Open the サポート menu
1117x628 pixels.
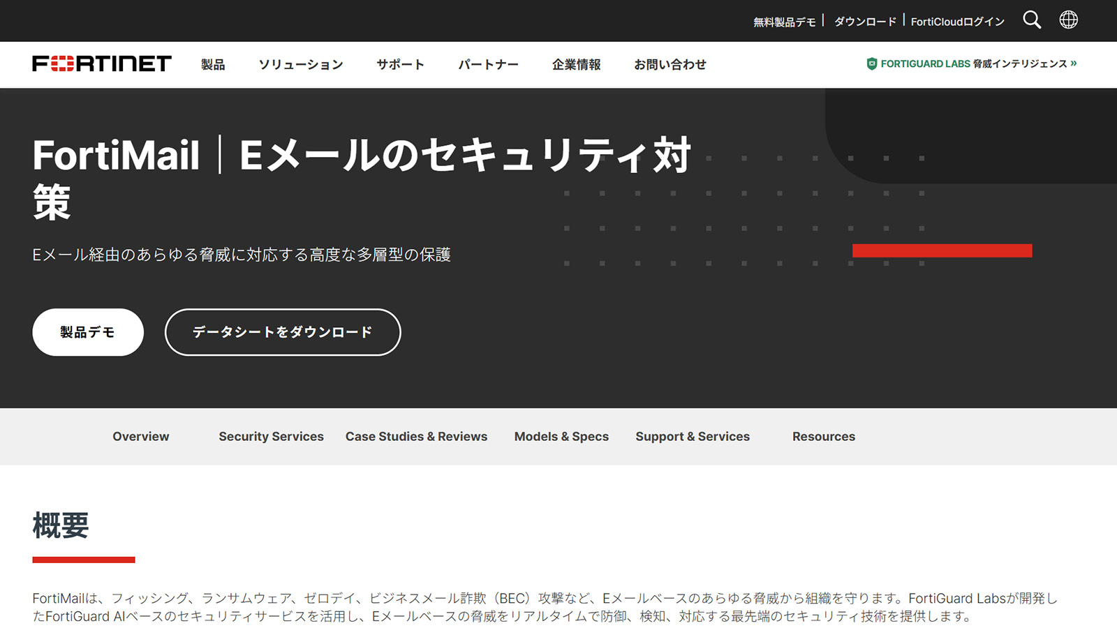(x=400, y=64)
